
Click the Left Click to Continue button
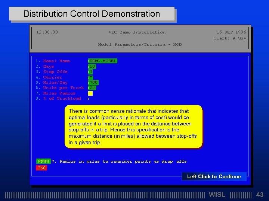tap(214, 176)
